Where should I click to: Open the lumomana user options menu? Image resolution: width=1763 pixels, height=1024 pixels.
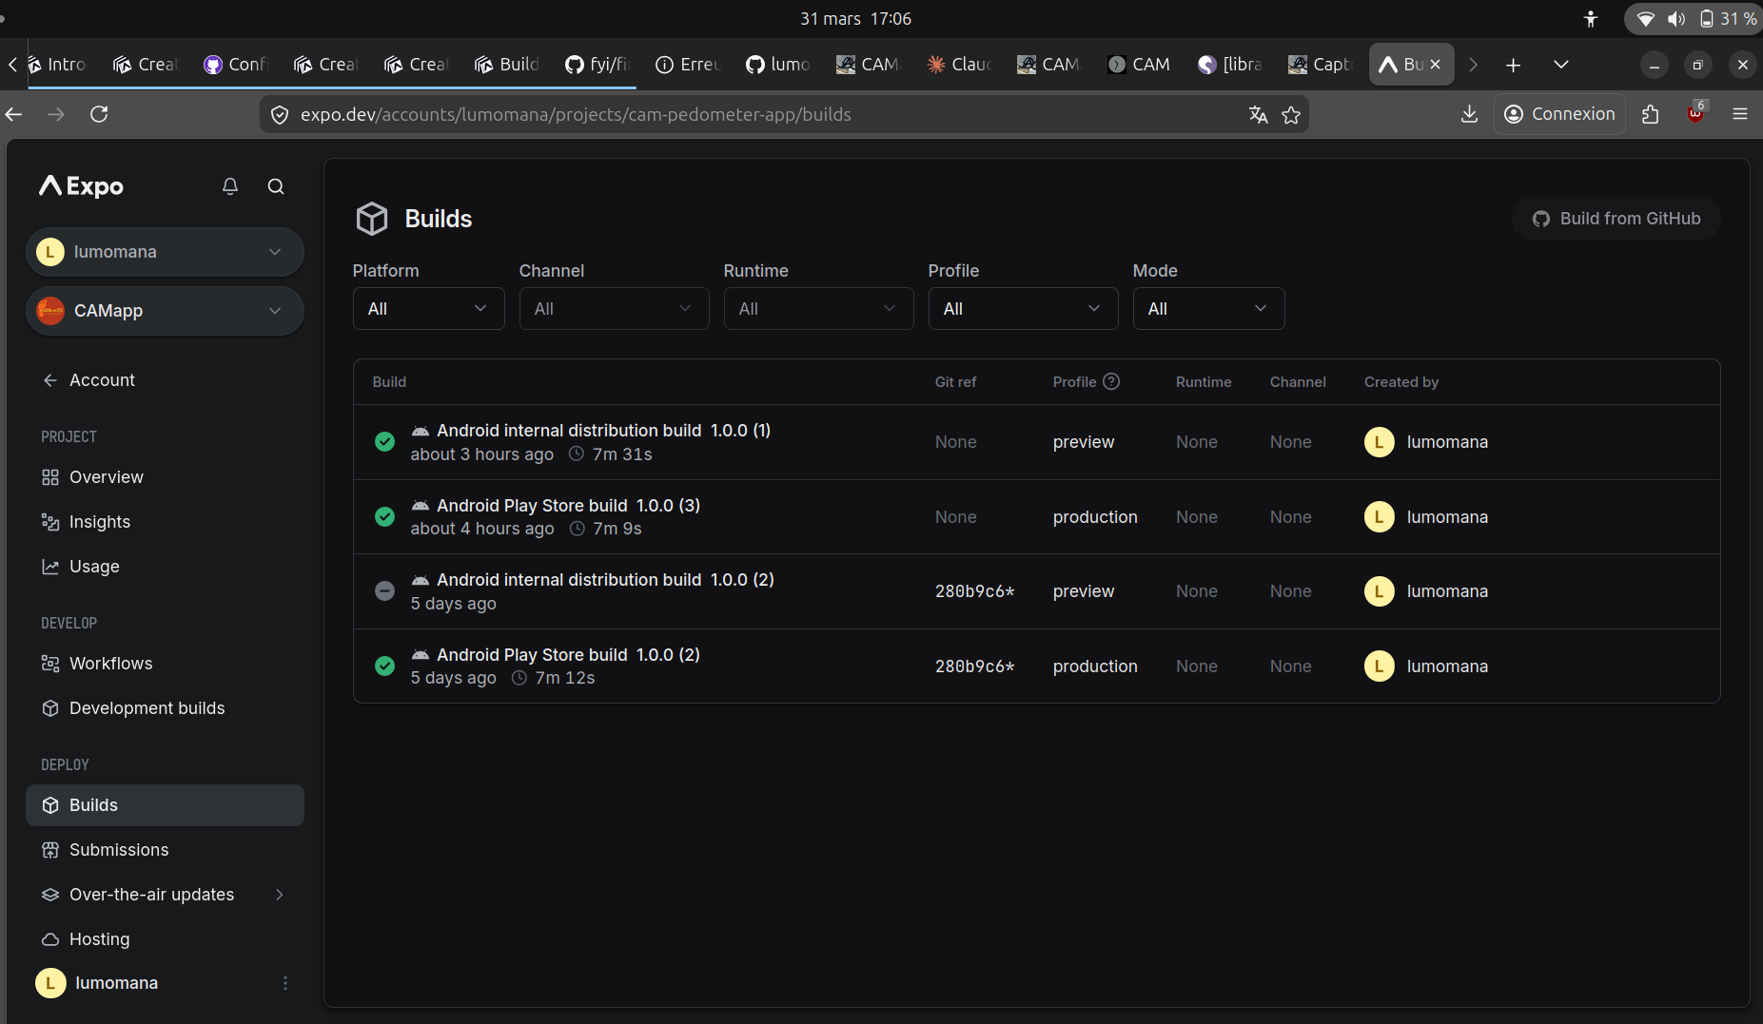(284, 983)
